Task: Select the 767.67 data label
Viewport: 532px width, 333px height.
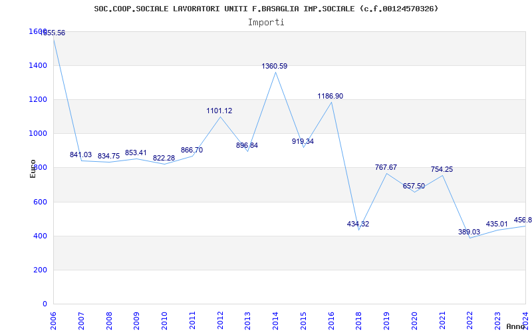Action: tap(386, 167)
